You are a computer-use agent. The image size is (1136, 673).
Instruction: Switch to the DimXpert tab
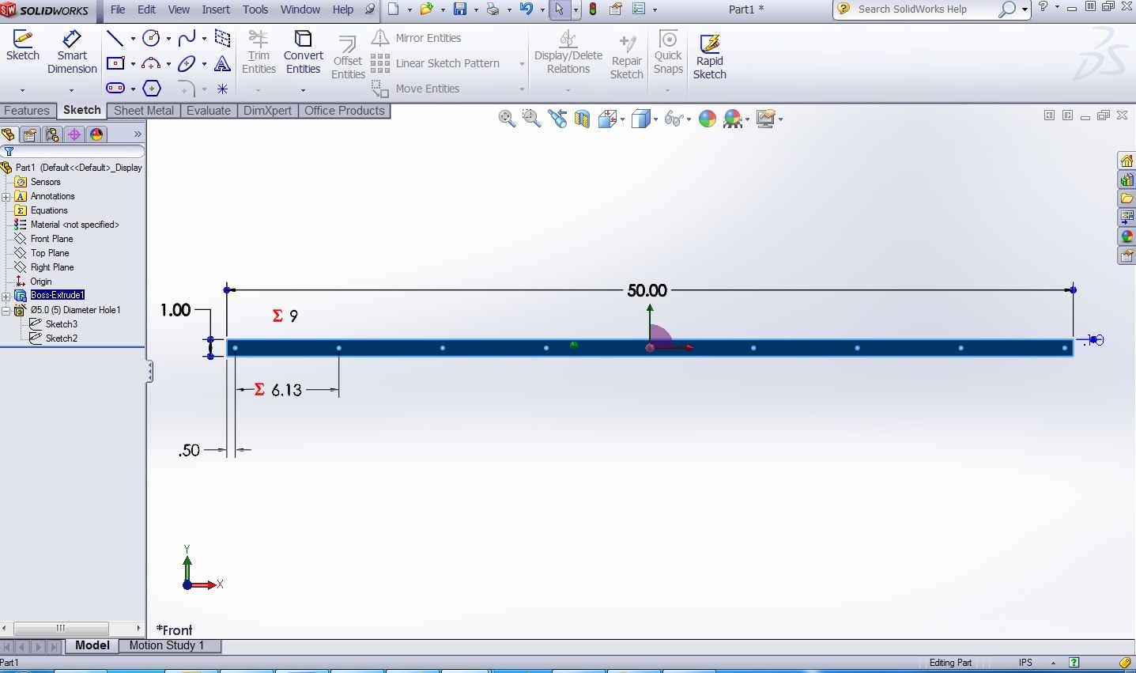coord(267,111)
